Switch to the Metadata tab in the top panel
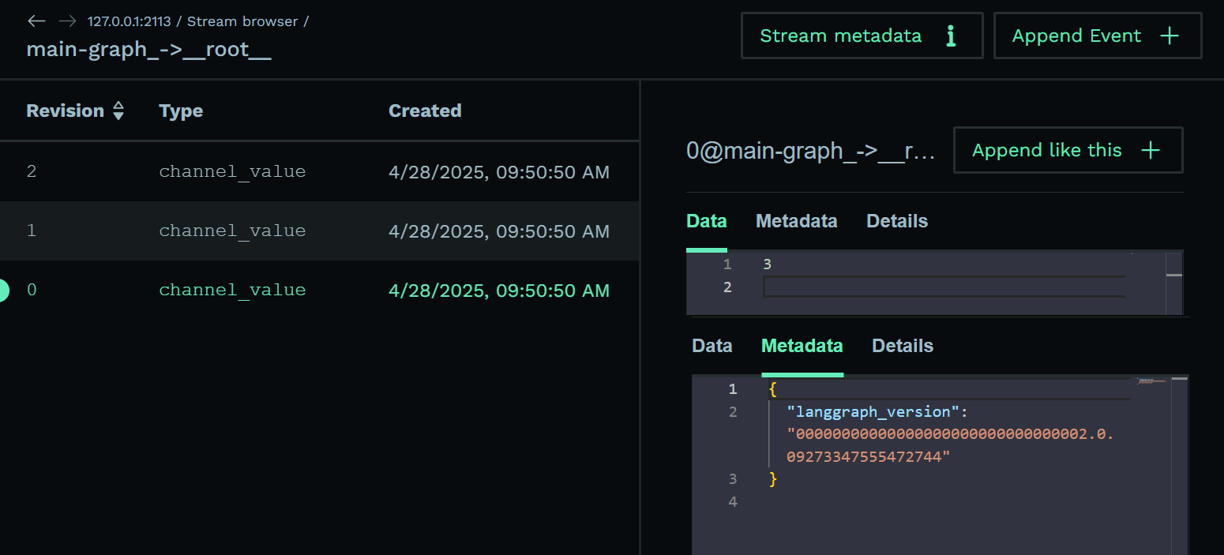 796,221
